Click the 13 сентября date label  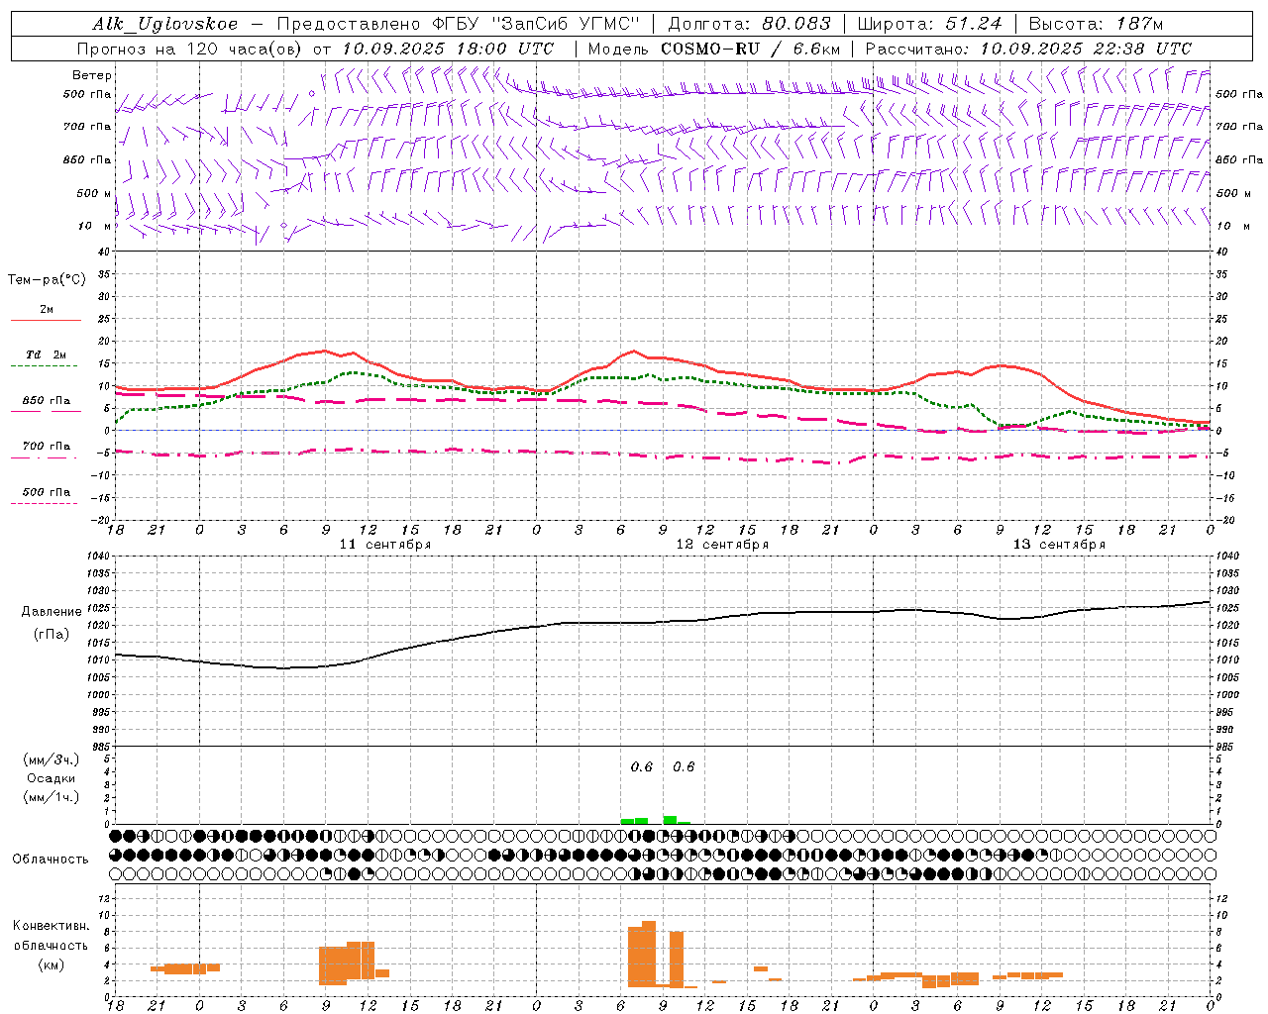coord(1059,545)
